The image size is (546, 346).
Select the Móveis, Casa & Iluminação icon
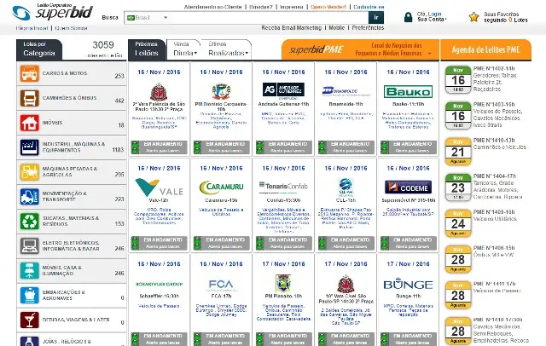[29, 270]
